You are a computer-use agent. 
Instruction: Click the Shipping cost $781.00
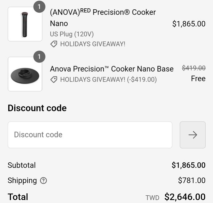coord(192,181)
